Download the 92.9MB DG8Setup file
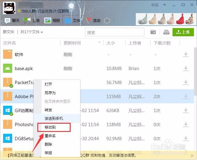 [x=186, y=139]
